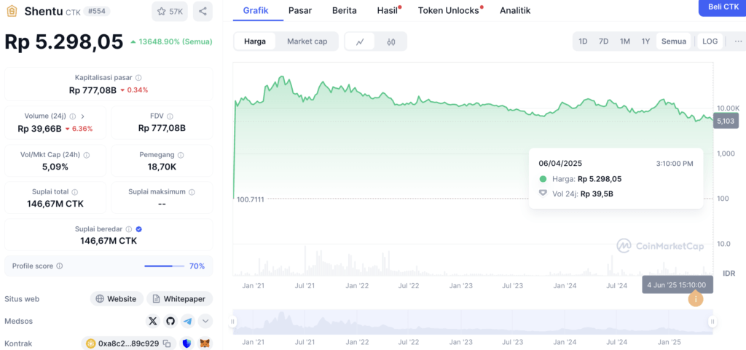The height and width of the screenshot is (350, 746).
Task: Click the Beli CTK button
Action: pos(723,7)
